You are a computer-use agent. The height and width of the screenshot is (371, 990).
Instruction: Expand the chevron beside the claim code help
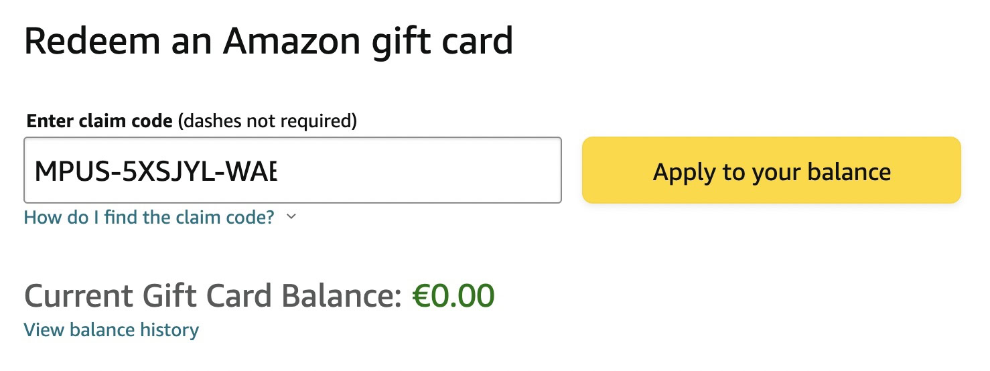pos(291,217)
